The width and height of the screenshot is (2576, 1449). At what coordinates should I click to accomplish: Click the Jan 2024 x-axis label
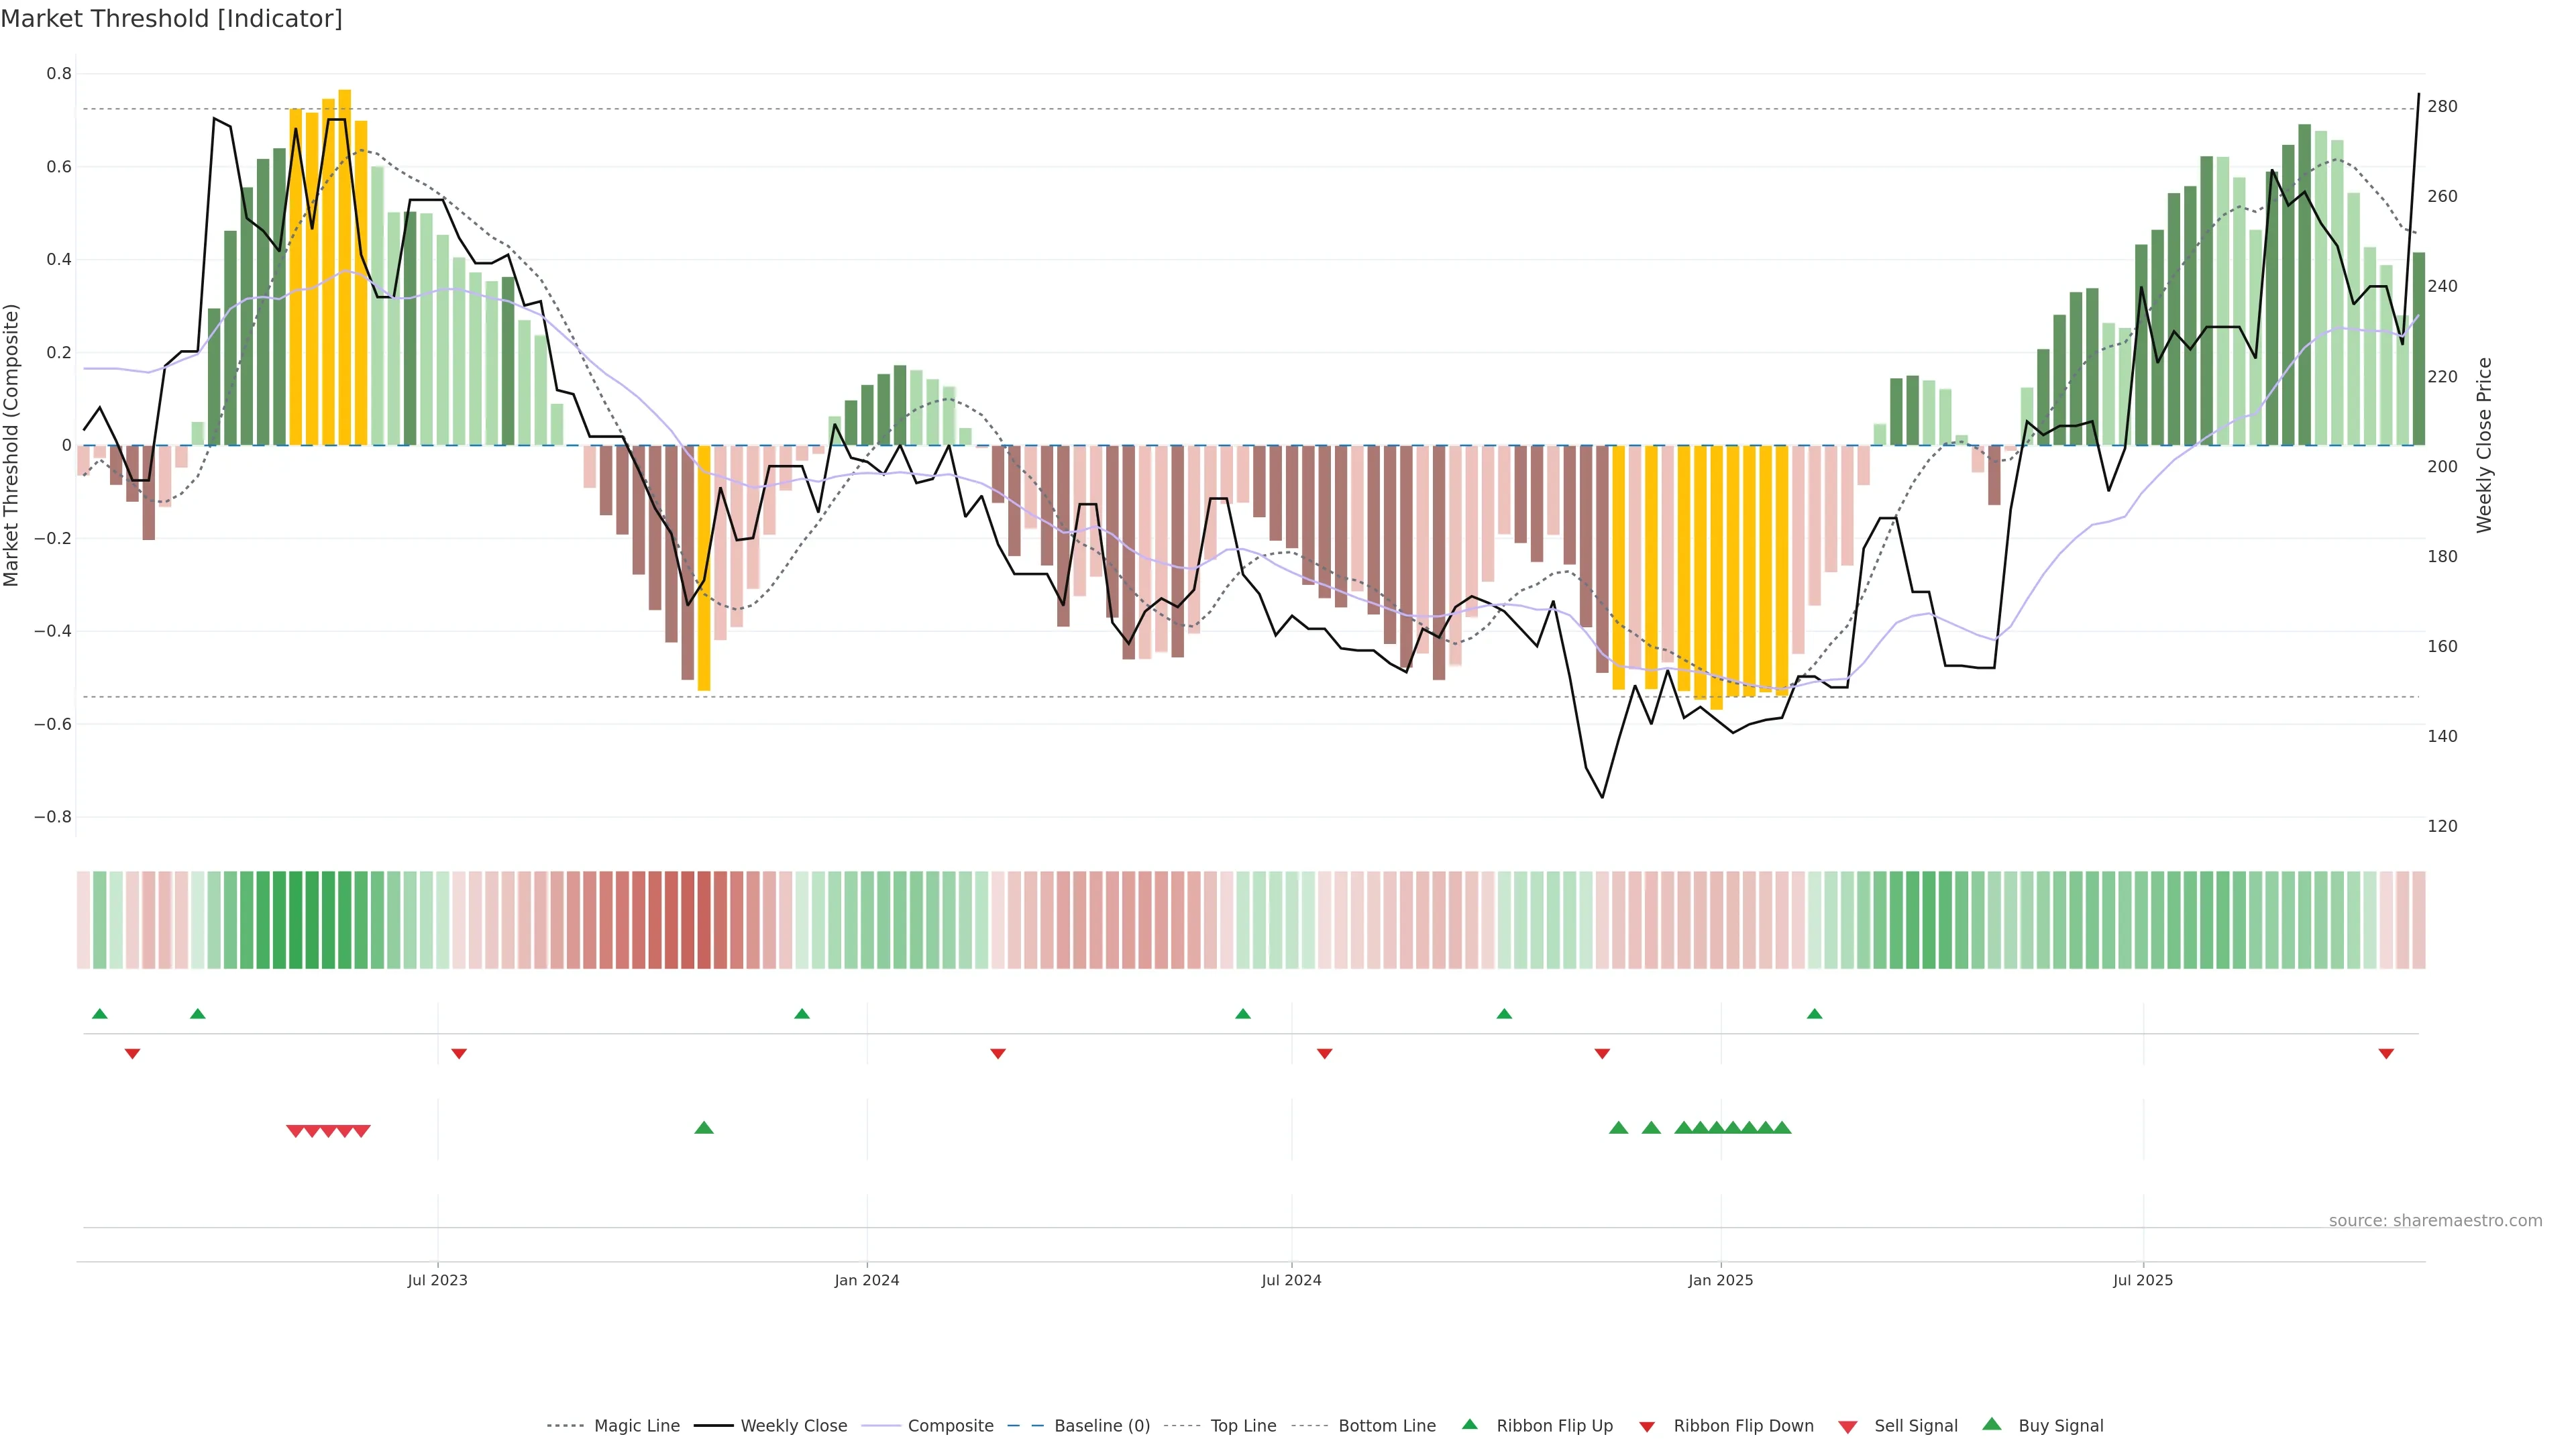pos(867,1280)
